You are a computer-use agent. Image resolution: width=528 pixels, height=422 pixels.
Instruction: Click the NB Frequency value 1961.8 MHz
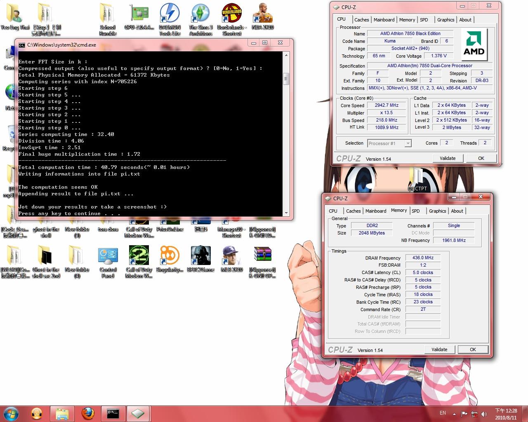point(454,240)
